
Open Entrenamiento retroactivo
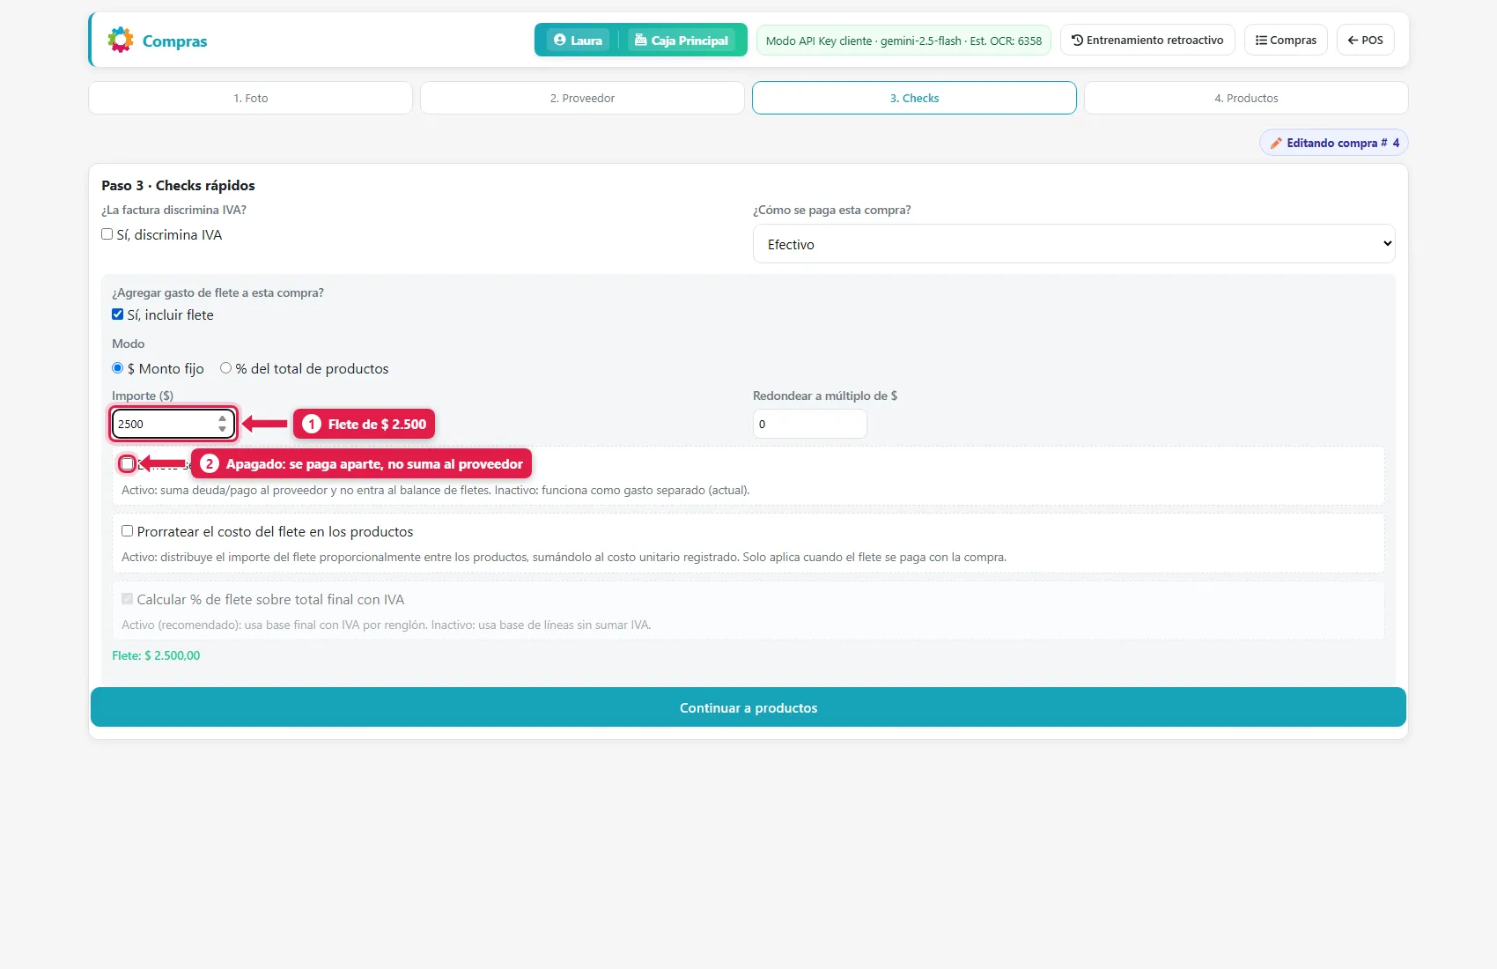pos(1147,40)
